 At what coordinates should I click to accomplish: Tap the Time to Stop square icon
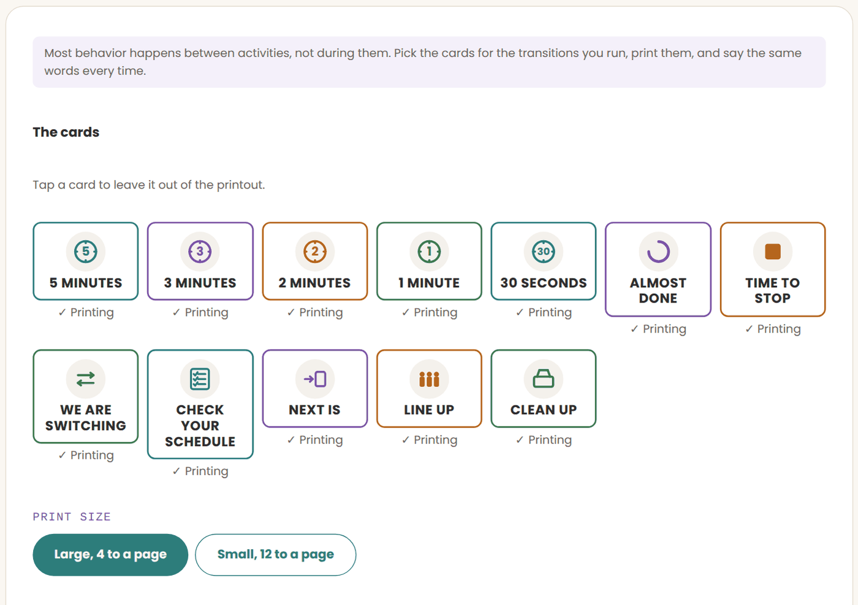(x=773, y=251)
